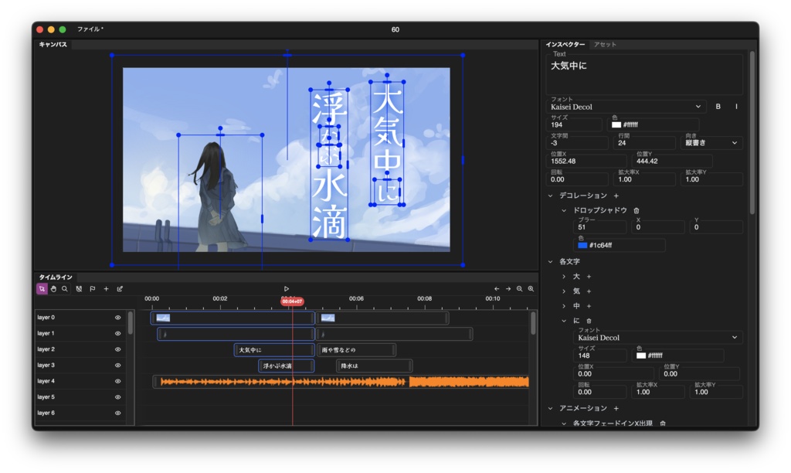Toggle visibility of layer 3
Image resolution: width=791 pixels, height=473 pixels.
(x=118, y=366)
